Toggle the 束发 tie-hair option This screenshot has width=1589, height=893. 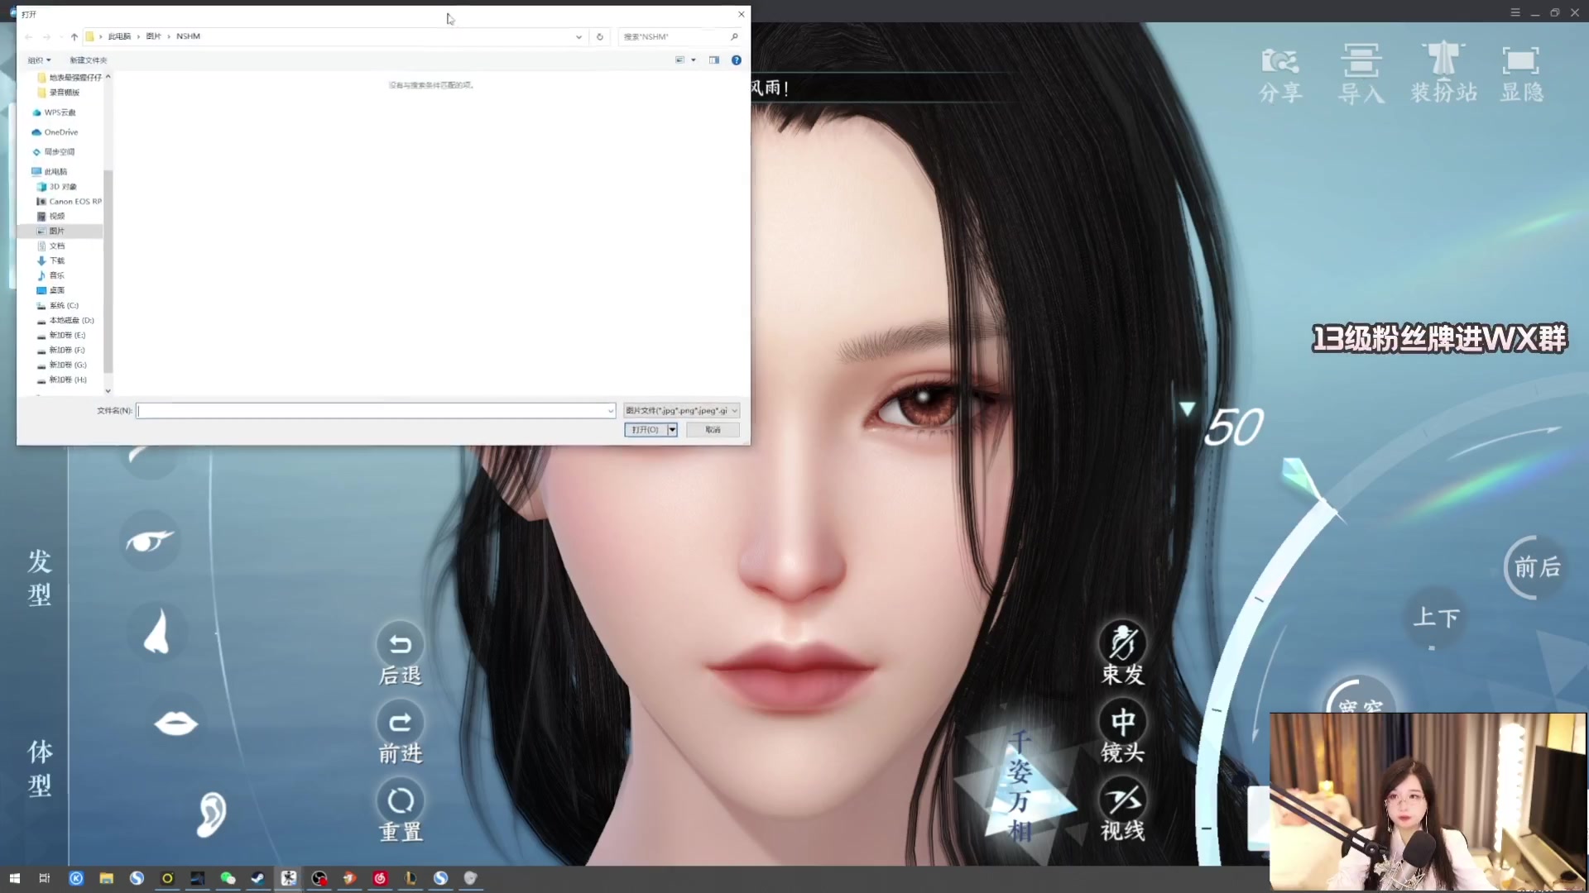coord(1122,653)
